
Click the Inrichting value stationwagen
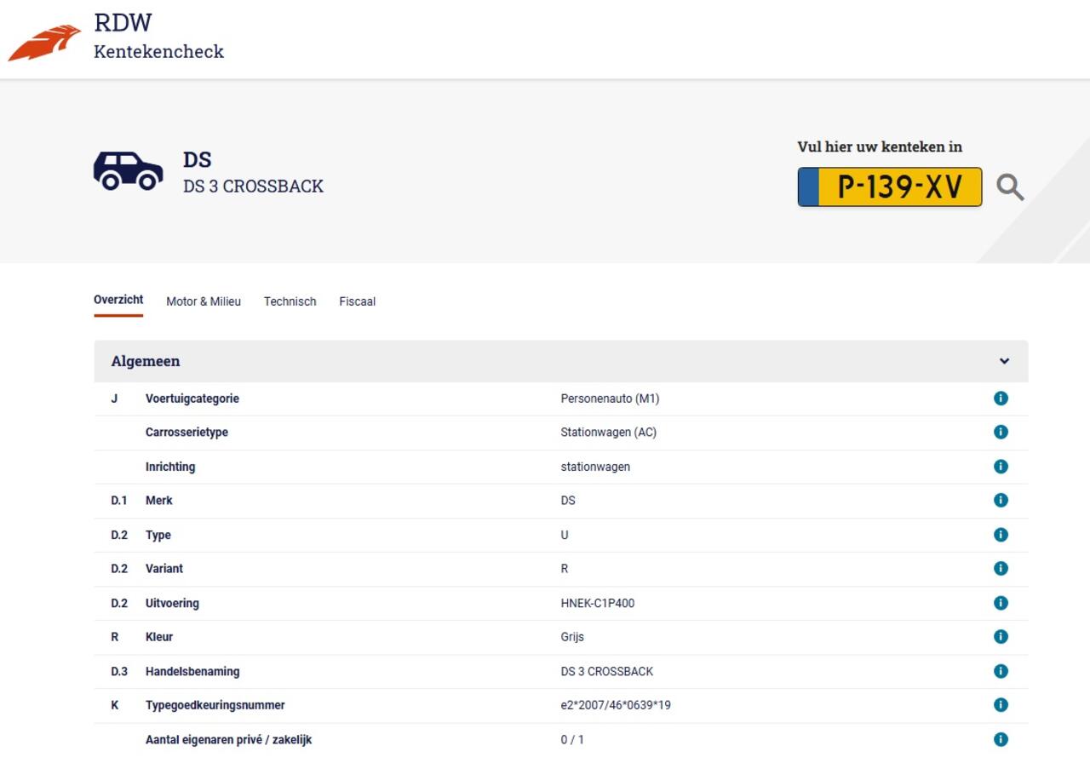click(x=595, y=467)
